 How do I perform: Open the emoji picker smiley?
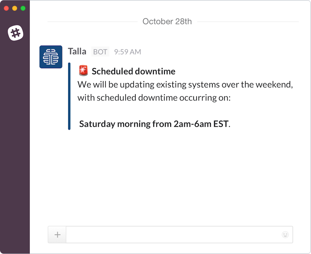tap(285, 234)
